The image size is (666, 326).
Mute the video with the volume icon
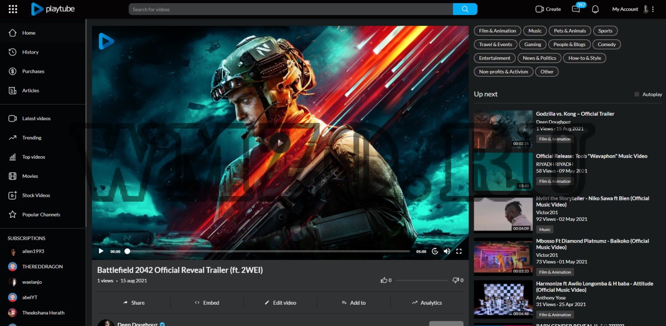click(x=447, y=251)
